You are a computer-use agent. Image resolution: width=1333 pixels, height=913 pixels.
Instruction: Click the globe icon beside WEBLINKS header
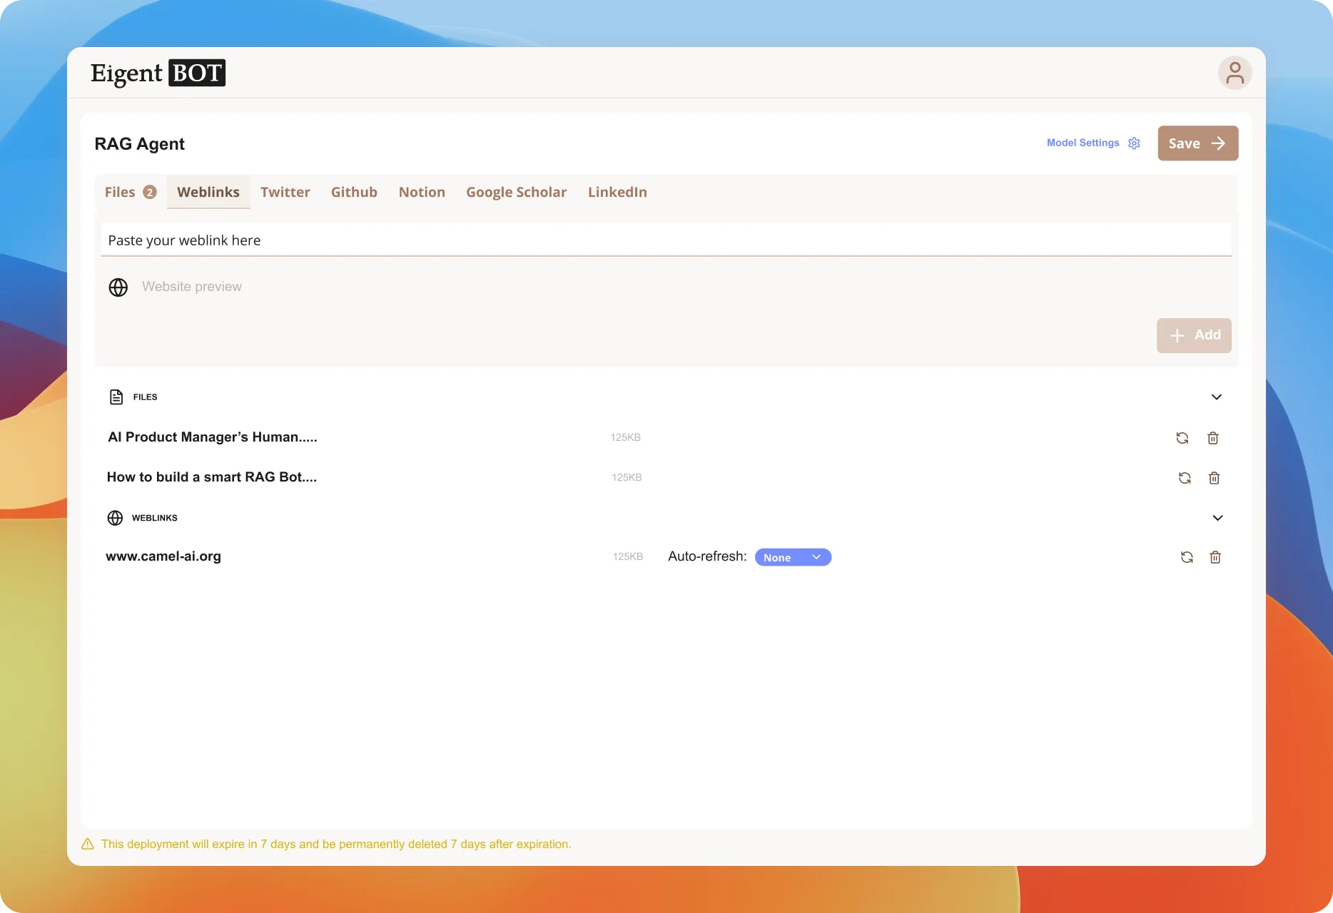click(116, 518)
